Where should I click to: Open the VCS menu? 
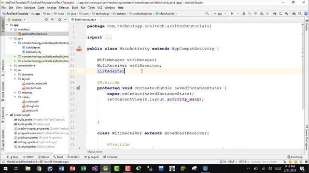pos(100,8)
